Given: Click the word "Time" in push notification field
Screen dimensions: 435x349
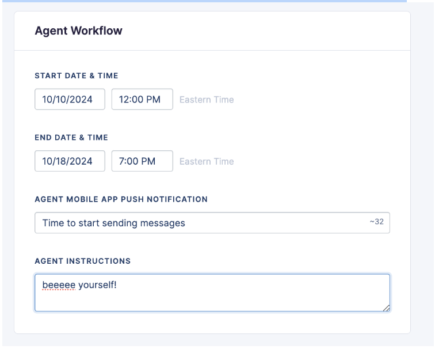Looking at the screenshot, I should [x=52, y=223].
